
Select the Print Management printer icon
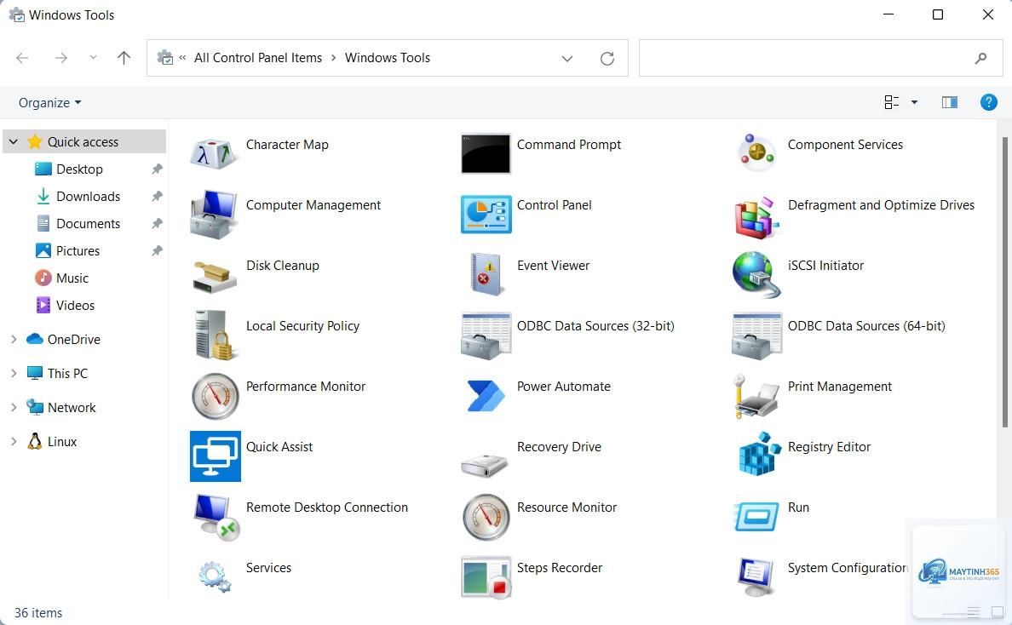tap(756, 396)
